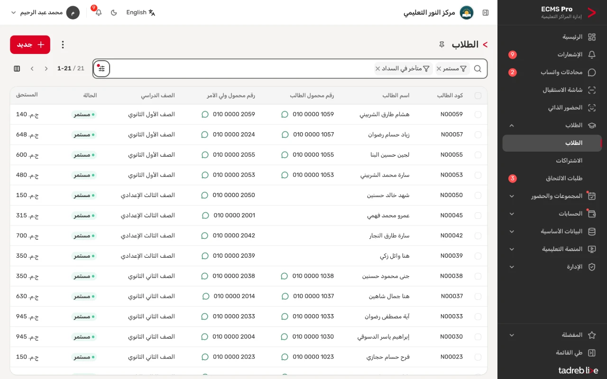The width and height of the screenshot is (607, 379).
Task: Go to the next page arrow
Action: [x=32, y=69]
